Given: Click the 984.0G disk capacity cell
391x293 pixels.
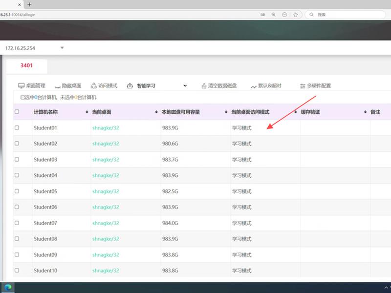Looking at the screenshot, I should click(170, 223).
